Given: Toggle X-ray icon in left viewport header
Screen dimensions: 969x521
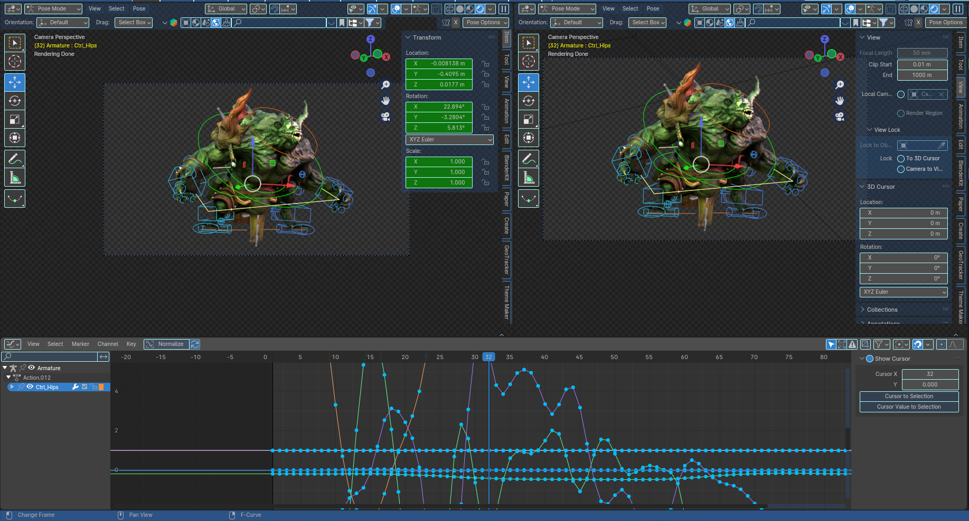Looking at the screenshot, I should pyautogui.click(x=436, y=9).
